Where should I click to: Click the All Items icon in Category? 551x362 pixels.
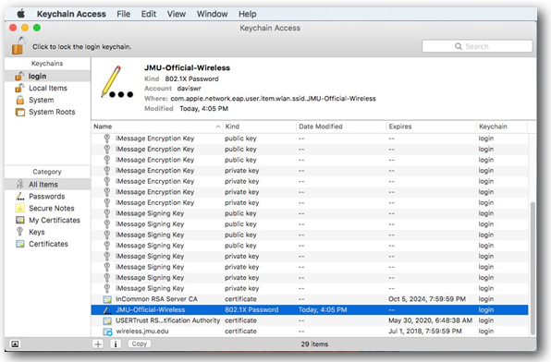pos(20,184)
